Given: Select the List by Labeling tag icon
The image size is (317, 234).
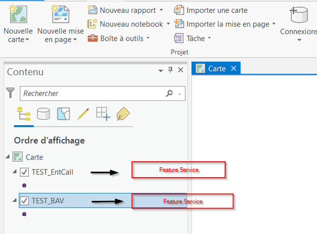Looking at the screenshot, I should point(123,114).
